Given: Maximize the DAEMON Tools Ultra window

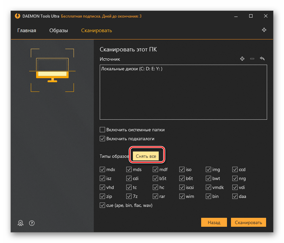Looking at the screenshot, I should [251, 16].
